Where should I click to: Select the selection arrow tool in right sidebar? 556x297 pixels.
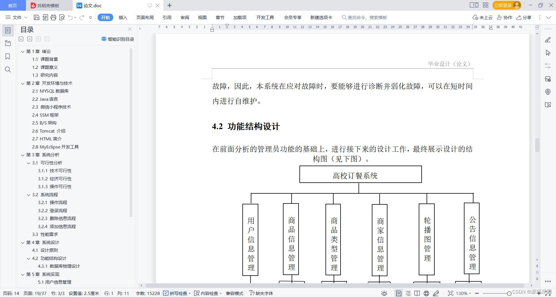click(x=548, y=53)
